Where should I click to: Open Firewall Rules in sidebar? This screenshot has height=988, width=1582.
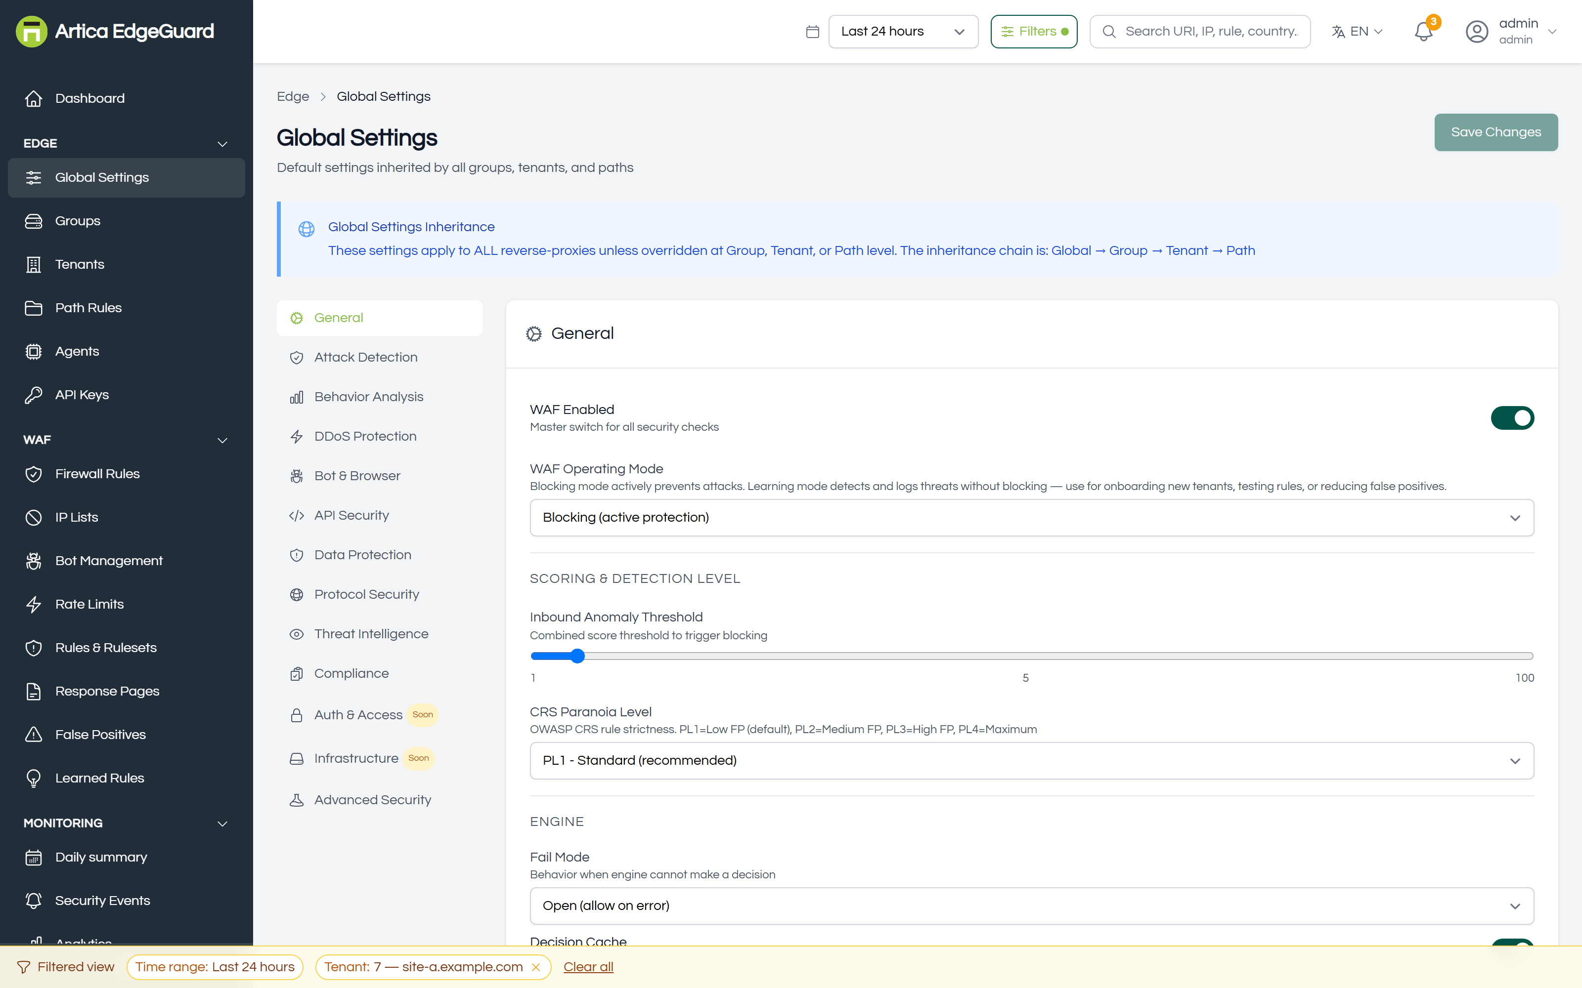(126, 474)
